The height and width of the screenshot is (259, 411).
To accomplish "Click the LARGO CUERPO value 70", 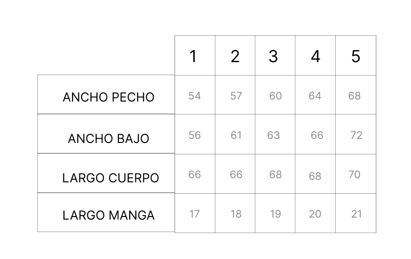I will (354, 175).
